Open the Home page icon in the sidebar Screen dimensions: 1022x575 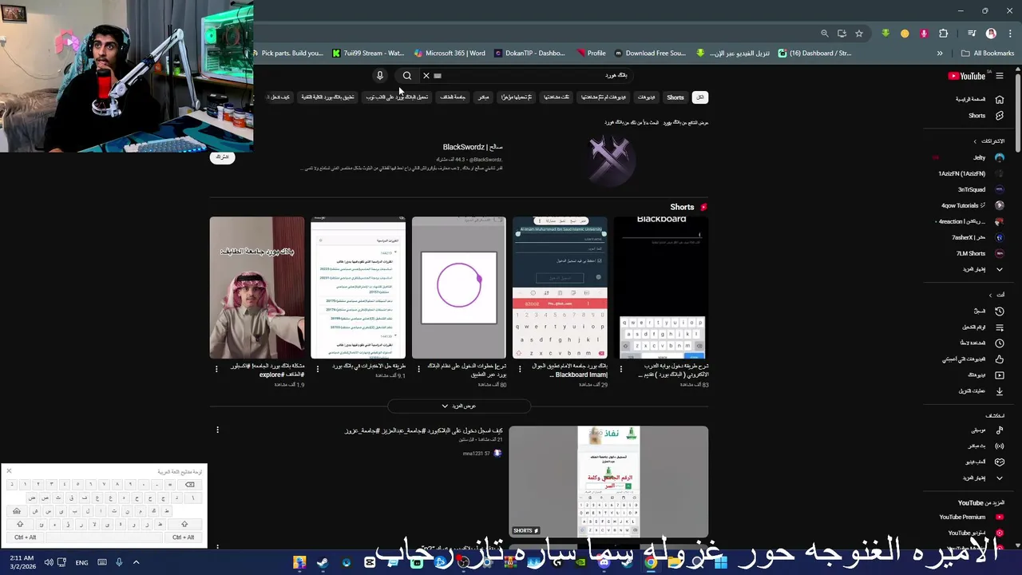(x=1000, y=99)
